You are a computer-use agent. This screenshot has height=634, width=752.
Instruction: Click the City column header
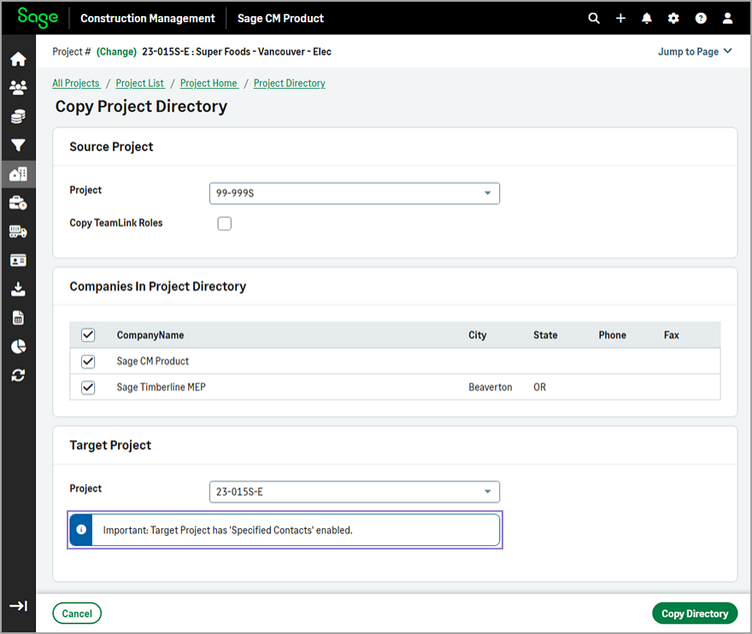pos(477,335)
